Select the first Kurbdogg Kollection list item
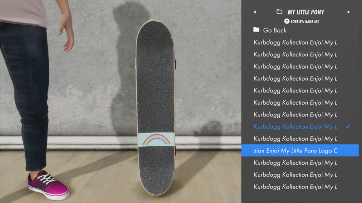362x203 pixels. coord(295,42)
